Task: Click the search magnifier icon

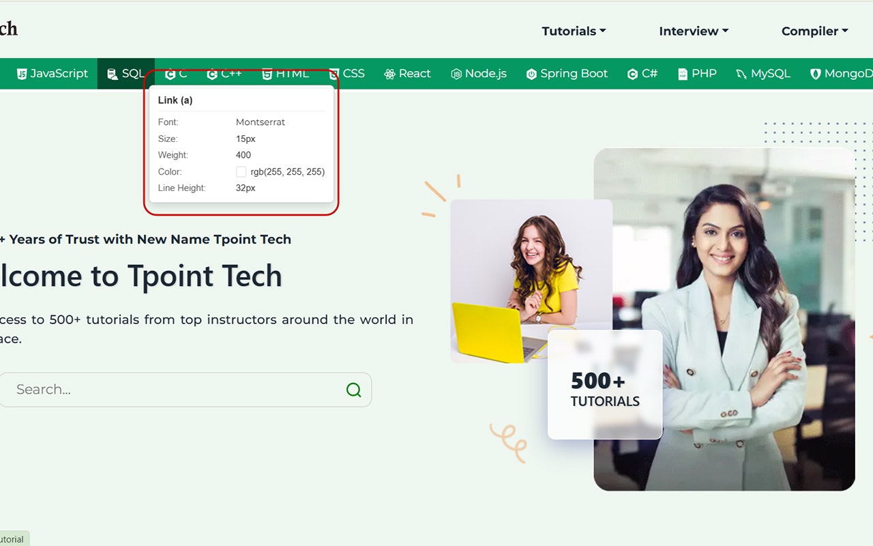Action: pyautogui.click(x=353, y=390)
